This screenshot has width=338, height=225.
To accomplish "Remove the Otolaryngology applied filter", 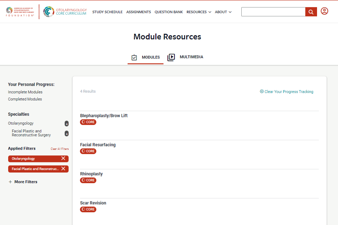I will pos(63,159).
